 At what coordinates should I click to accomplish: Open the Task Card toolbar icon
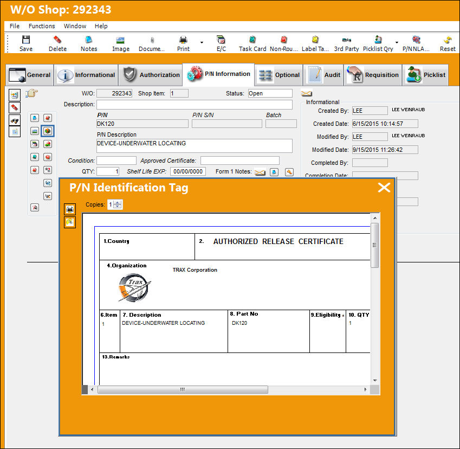pyautogui.click(x=252, y=40)
